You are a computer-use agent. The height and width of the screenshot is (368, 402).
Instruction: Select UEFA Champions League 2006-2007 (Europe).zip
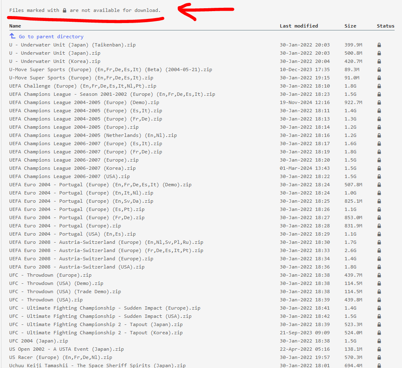coord(74,160)
